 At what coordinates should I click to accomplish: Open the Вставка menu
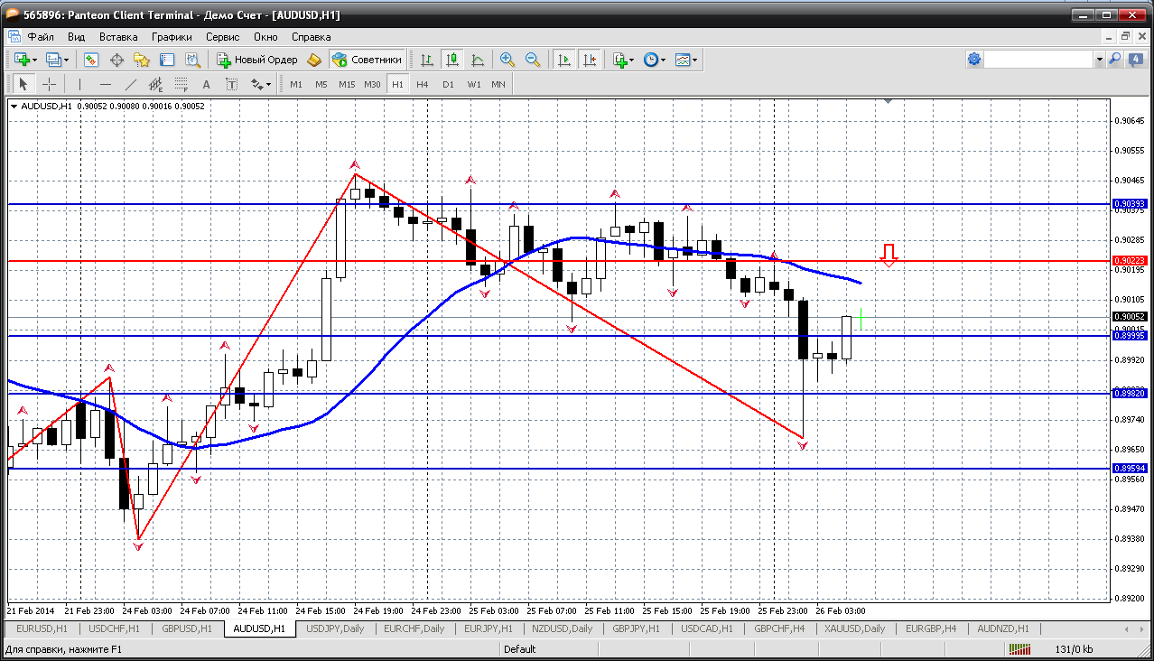[118, 37]
